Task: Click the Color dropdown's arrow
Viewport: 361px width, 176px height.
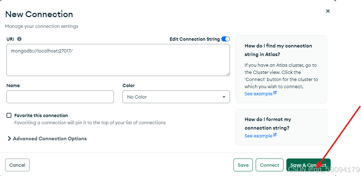Action: [x=224, y=97]
